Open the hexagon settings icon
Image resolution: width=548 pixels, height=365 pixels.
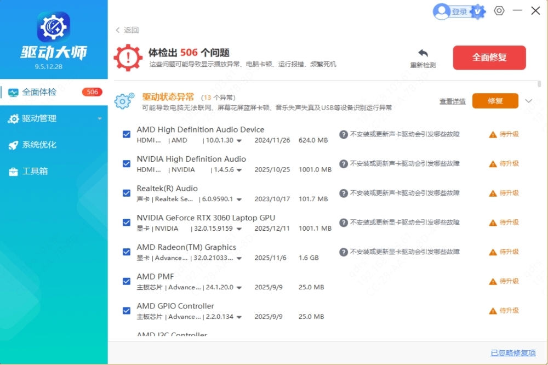tap(499, 11)
